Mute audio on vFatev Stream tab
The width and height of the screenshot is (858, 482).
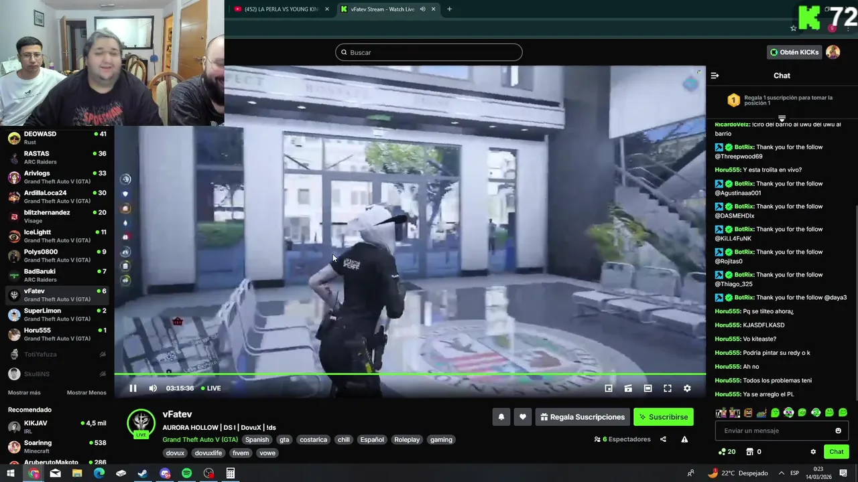(423, 9)
